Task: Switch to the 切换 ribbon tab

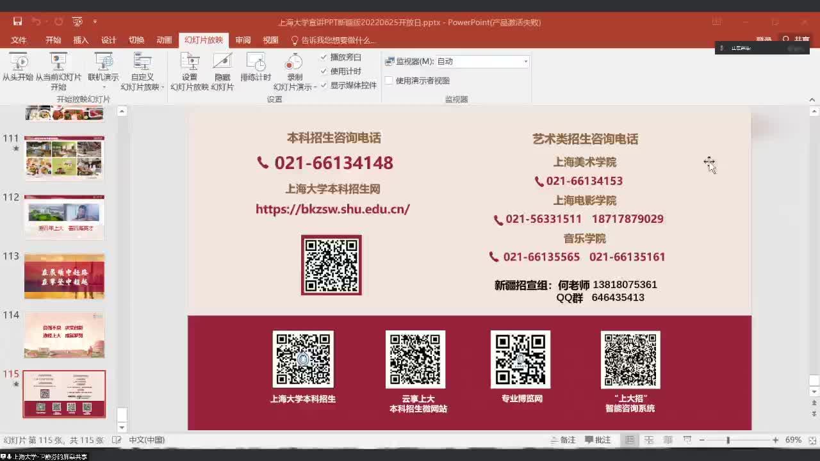Action: pos(136,40)
